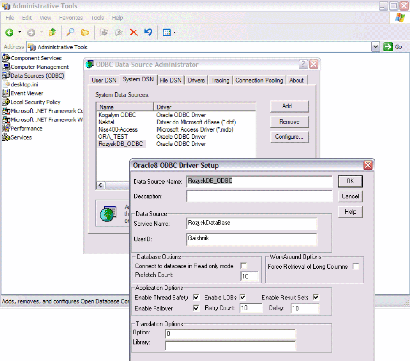Switch to the About tab
Screen dimensions: 410x361
tap(297, 80)
